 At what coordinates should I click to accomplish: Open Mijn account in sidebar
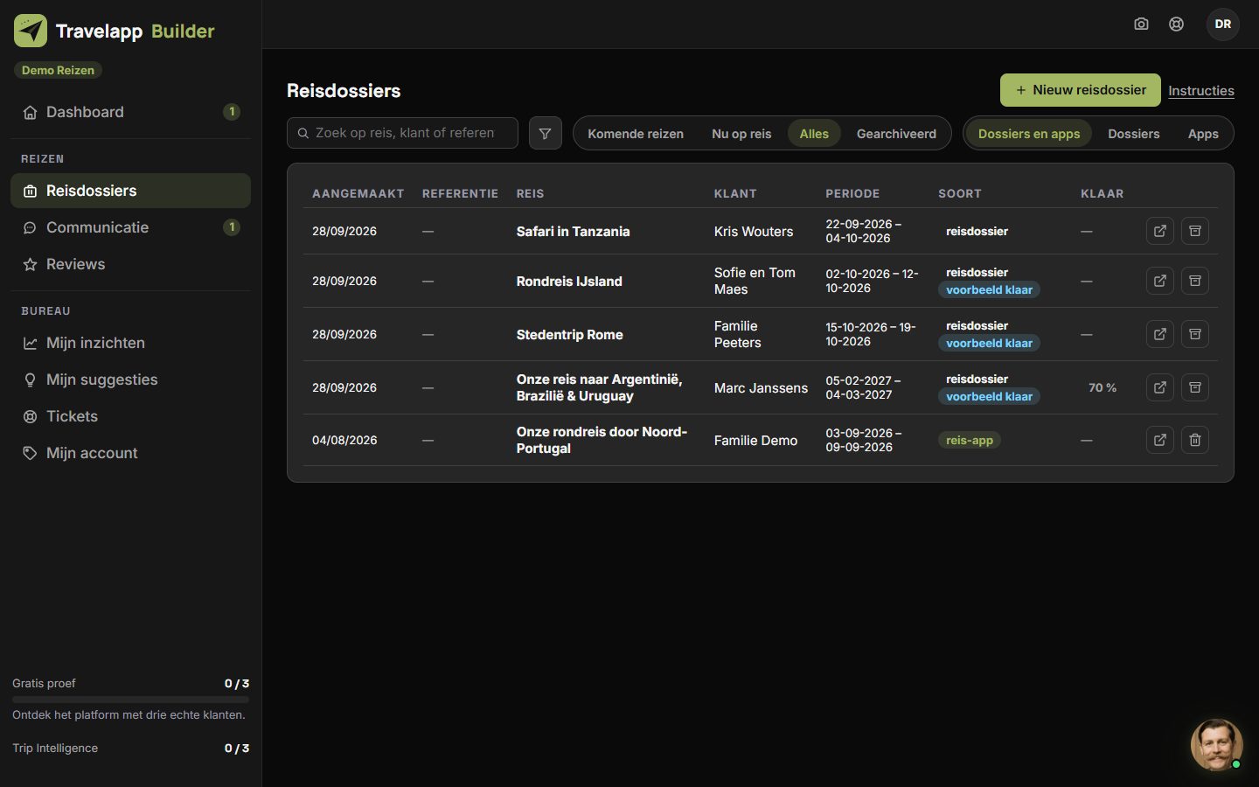tap(130, 453)
